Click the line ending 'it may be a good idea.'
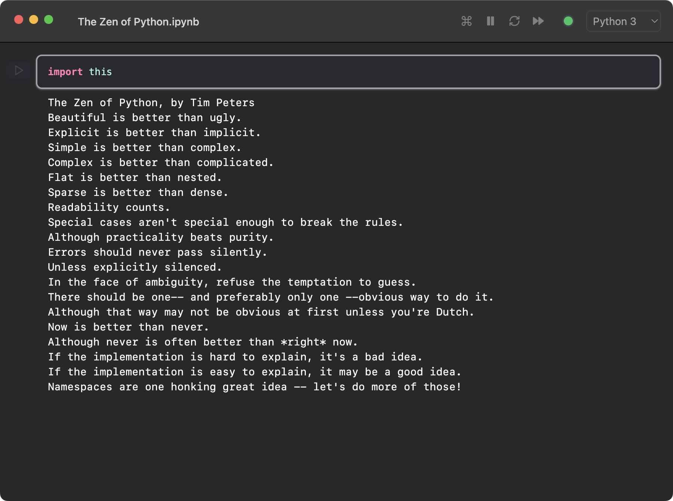Viewport: 673px width, 501px height. [255, 372]
